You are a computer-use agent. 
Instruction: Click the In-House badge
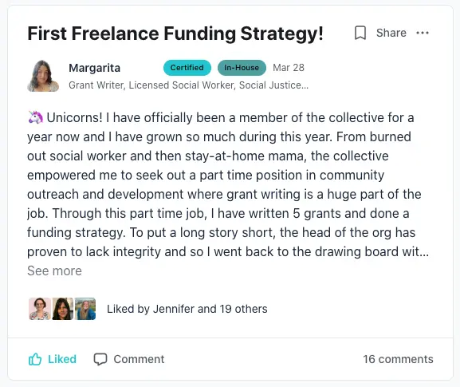coord(242,68)
